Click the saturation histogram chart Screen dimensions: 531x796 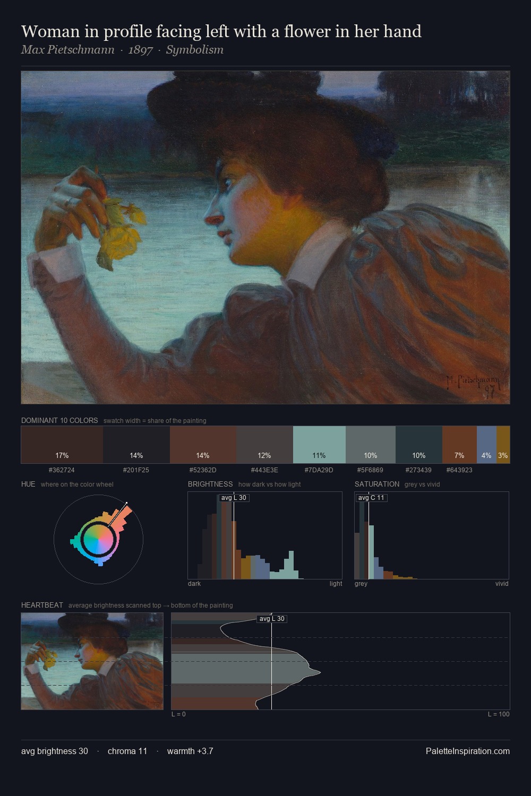tap(432, 535)
